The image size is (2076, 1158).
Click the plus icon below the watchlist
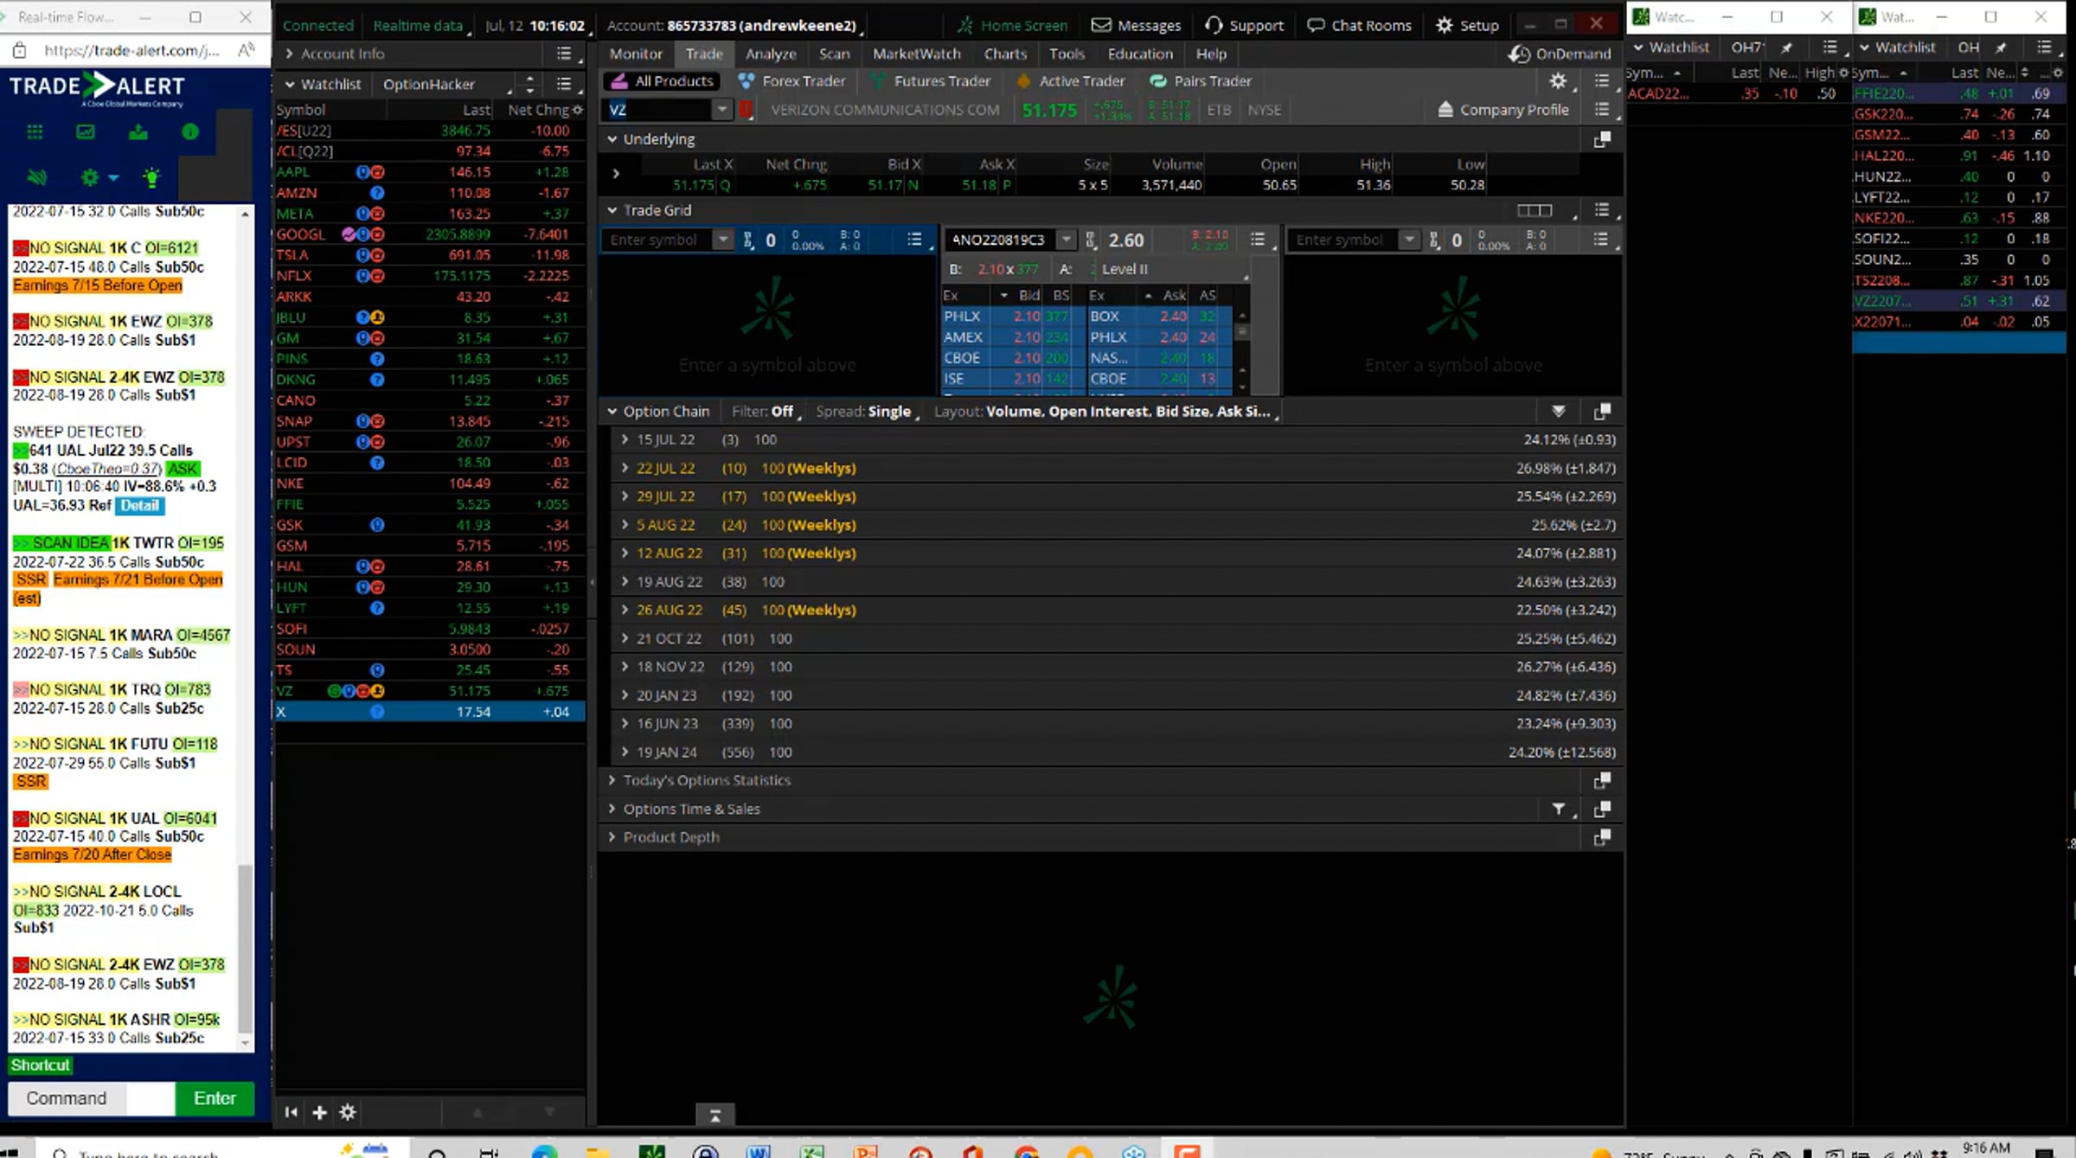pos(319,1112)
